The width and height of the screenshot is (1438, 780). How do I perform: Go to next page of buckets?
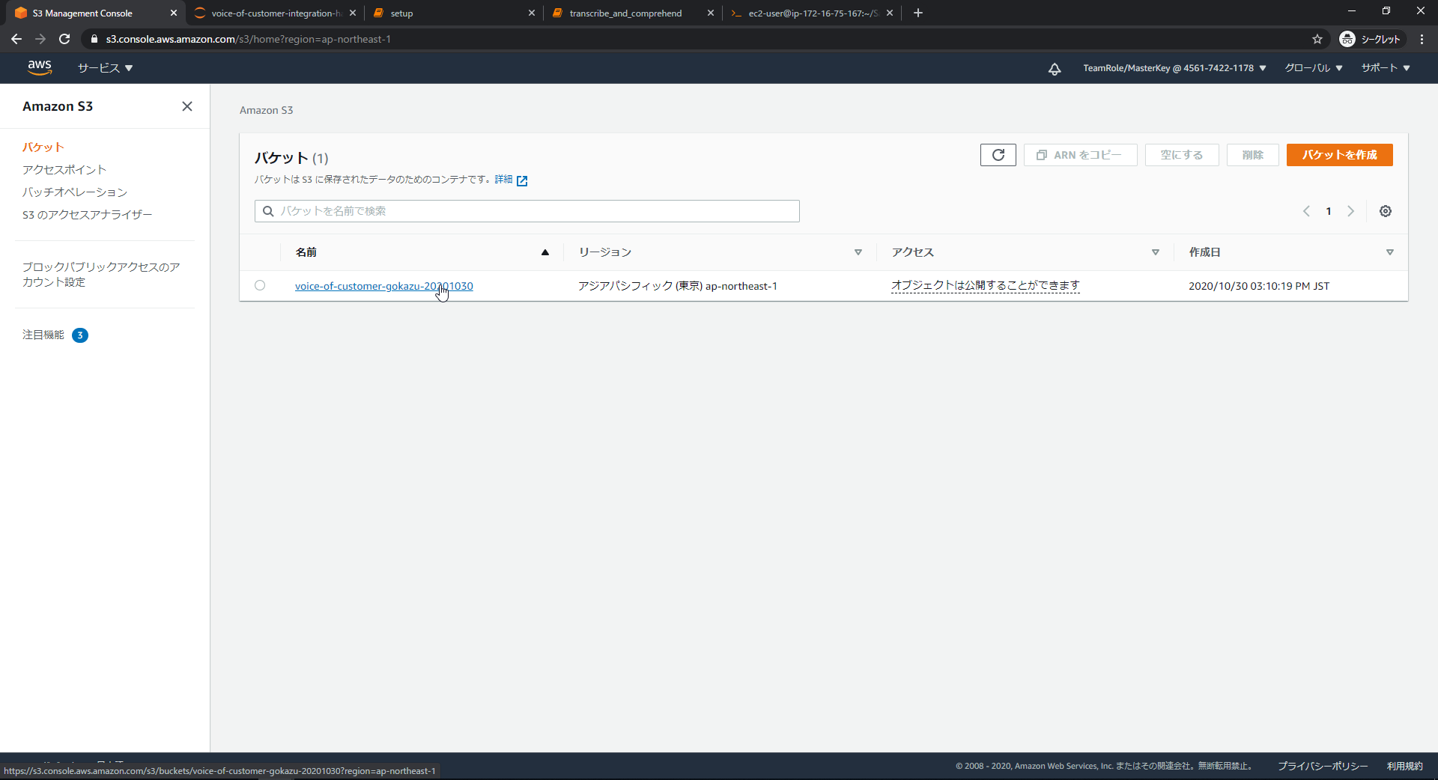pos(1351,211)
